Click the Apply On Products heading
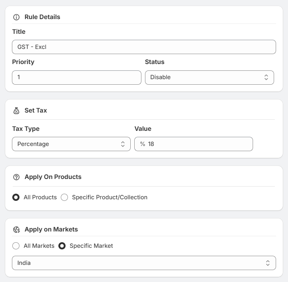The image size is (288, 282). click(53, 177)
